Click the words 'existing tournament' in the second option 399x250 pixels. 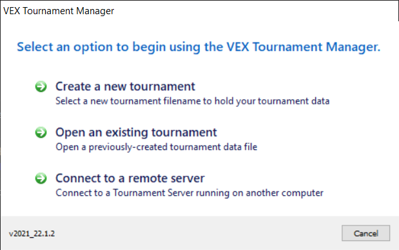click(x=161, y=133)
